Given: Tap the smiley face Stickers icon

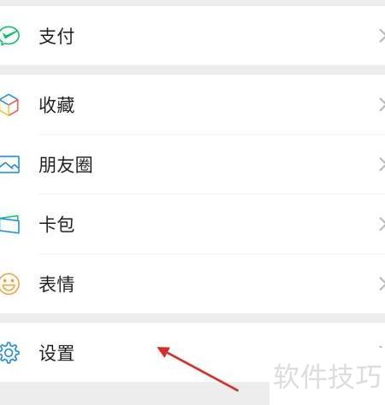Looking at the screenshot, I should [9, 284].
